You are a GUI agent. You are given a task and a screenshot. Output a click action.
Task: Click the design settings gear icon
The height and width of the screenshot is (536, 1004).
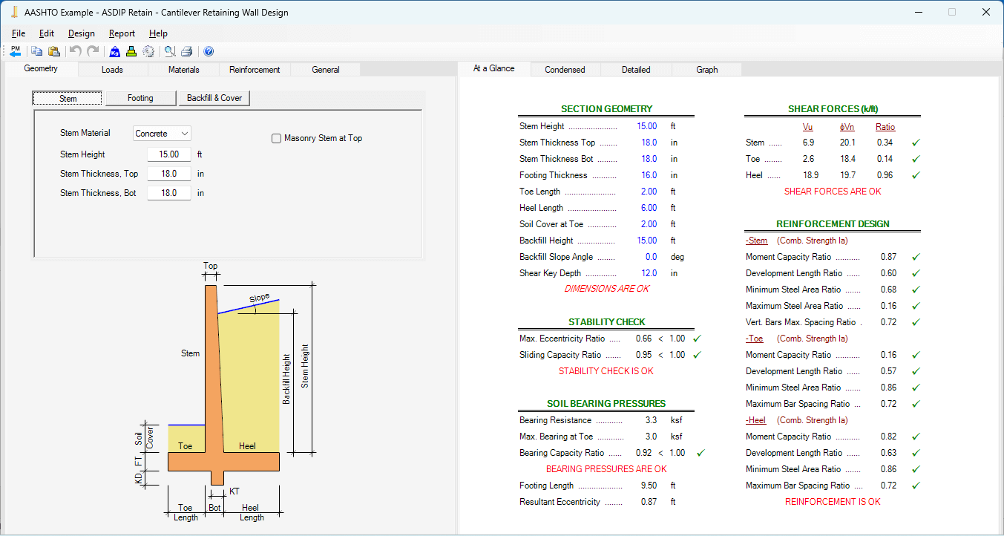(148, 51)
